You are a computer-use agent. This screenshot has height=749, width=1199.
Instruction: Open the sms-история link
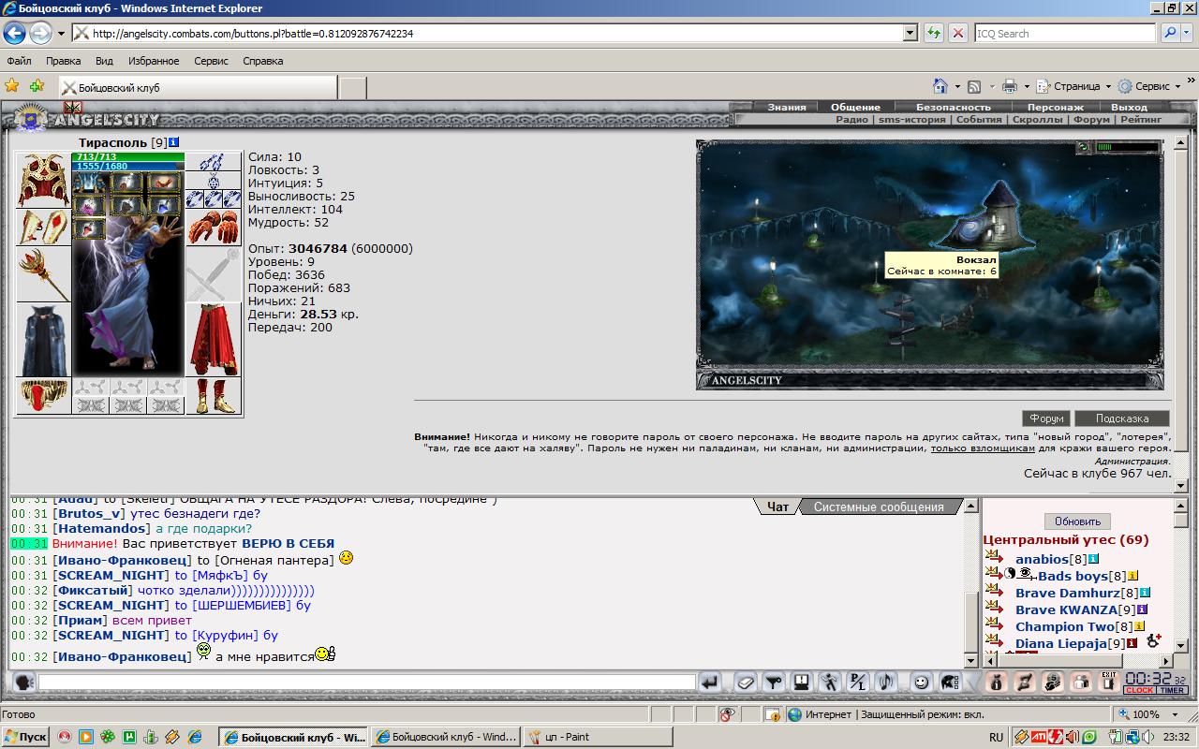click(913, 120)
